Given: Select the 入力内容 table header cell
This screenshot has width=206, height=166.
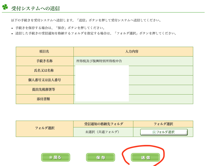Looking at the screenshot, I should point(133,51).
